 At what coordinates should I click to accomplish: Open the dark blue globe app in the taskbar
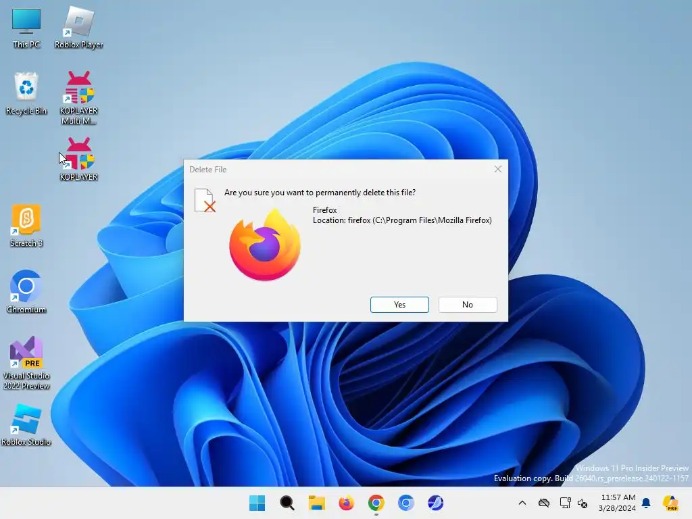click(436, 503)
